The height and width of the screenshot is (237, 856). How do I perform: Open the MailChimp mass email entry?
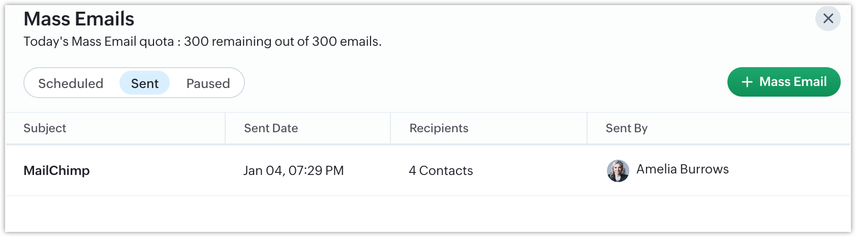[x=56, y=170]
